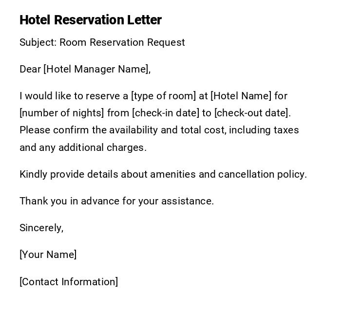This screenshot has width=341, height=312.
Task: Select the '[check-in date]' placeholder
Action: coord(166,113)
